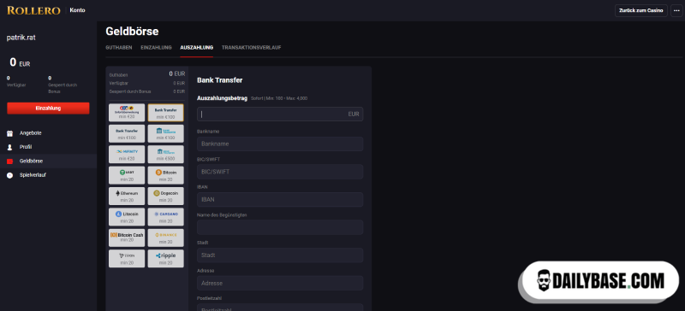Select the Bitcoin Cash withdrawal tile
The image size is (685, 311).
coord(127,238)
